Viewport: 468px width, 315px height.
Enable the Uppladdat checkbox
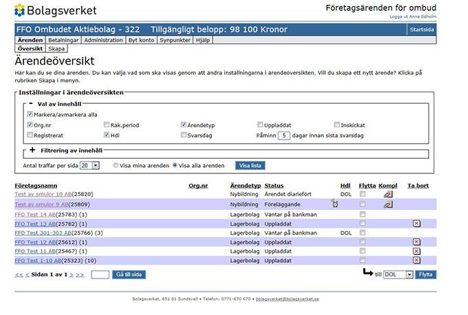pos(260,124)
